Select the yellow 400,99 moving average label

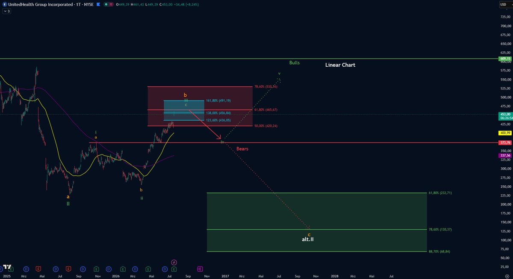pos(505,133)
